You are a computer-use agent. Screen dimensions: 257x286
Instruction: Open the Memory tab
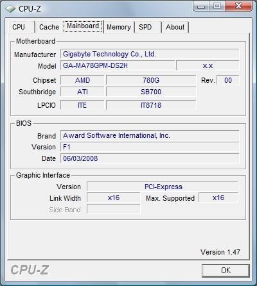pos(119,27)
